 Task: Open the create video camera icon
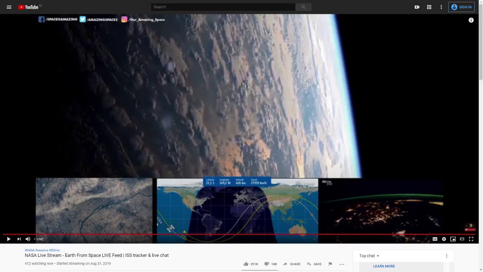pyautogui.click(x=417, y=7)
